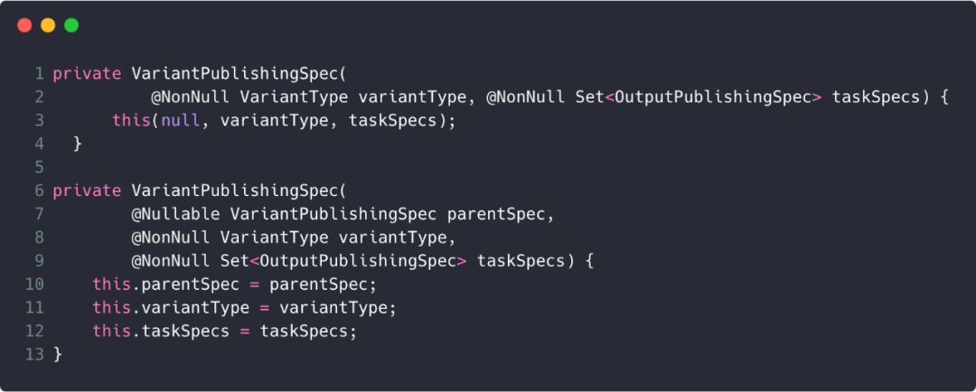Click the green maximize window button

click(71, 25)
